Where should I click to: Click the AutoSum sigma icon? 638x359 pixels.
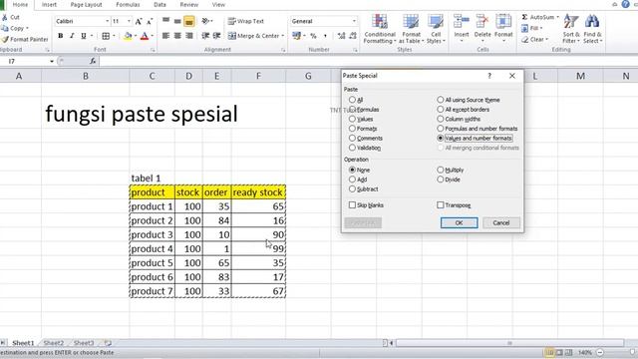point(525,17)
